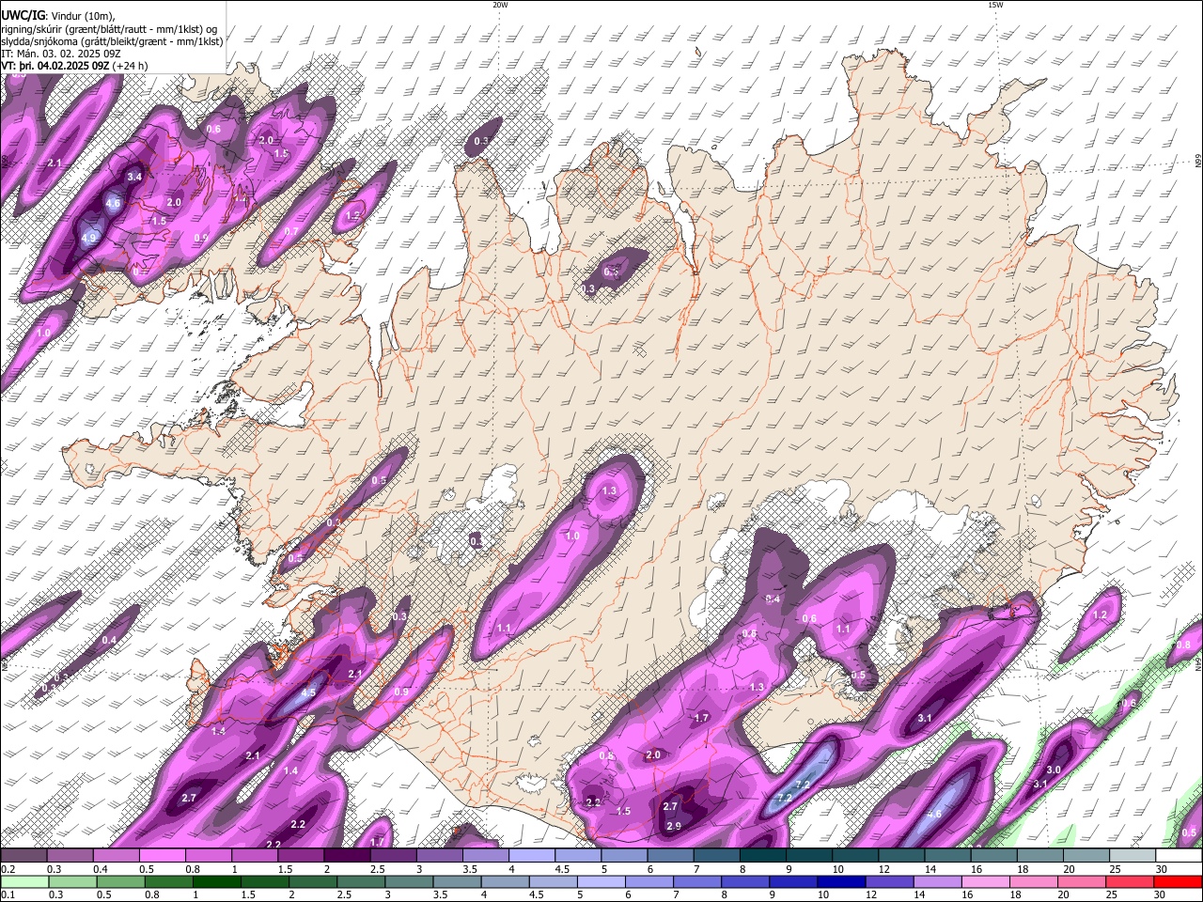The width and height of the screenshot is (1203, 902).
Task: Select bottom legend pink swatch 16 to 18
Action: pyautogui.click(x=986, y=881)
